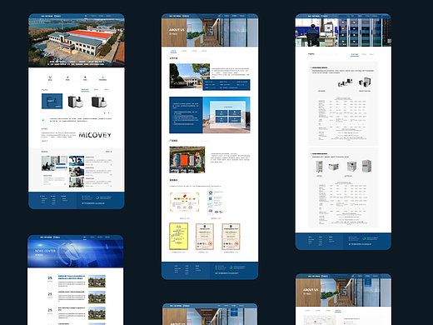Screen dimensions: 433x325
Task: Open the rightmost cabinet image in the second product block
Action: [366, 166]
